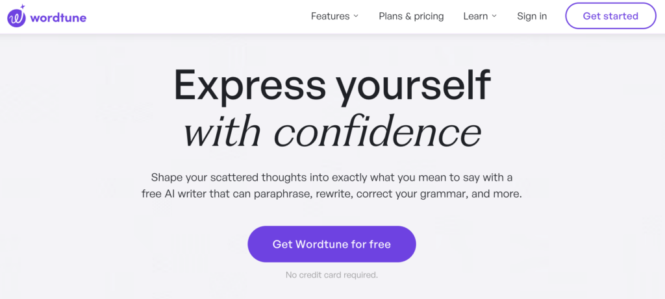The width and height of the screenshot is (665, 299).
Task: Open the Features menu
Action: coord(330,16)
